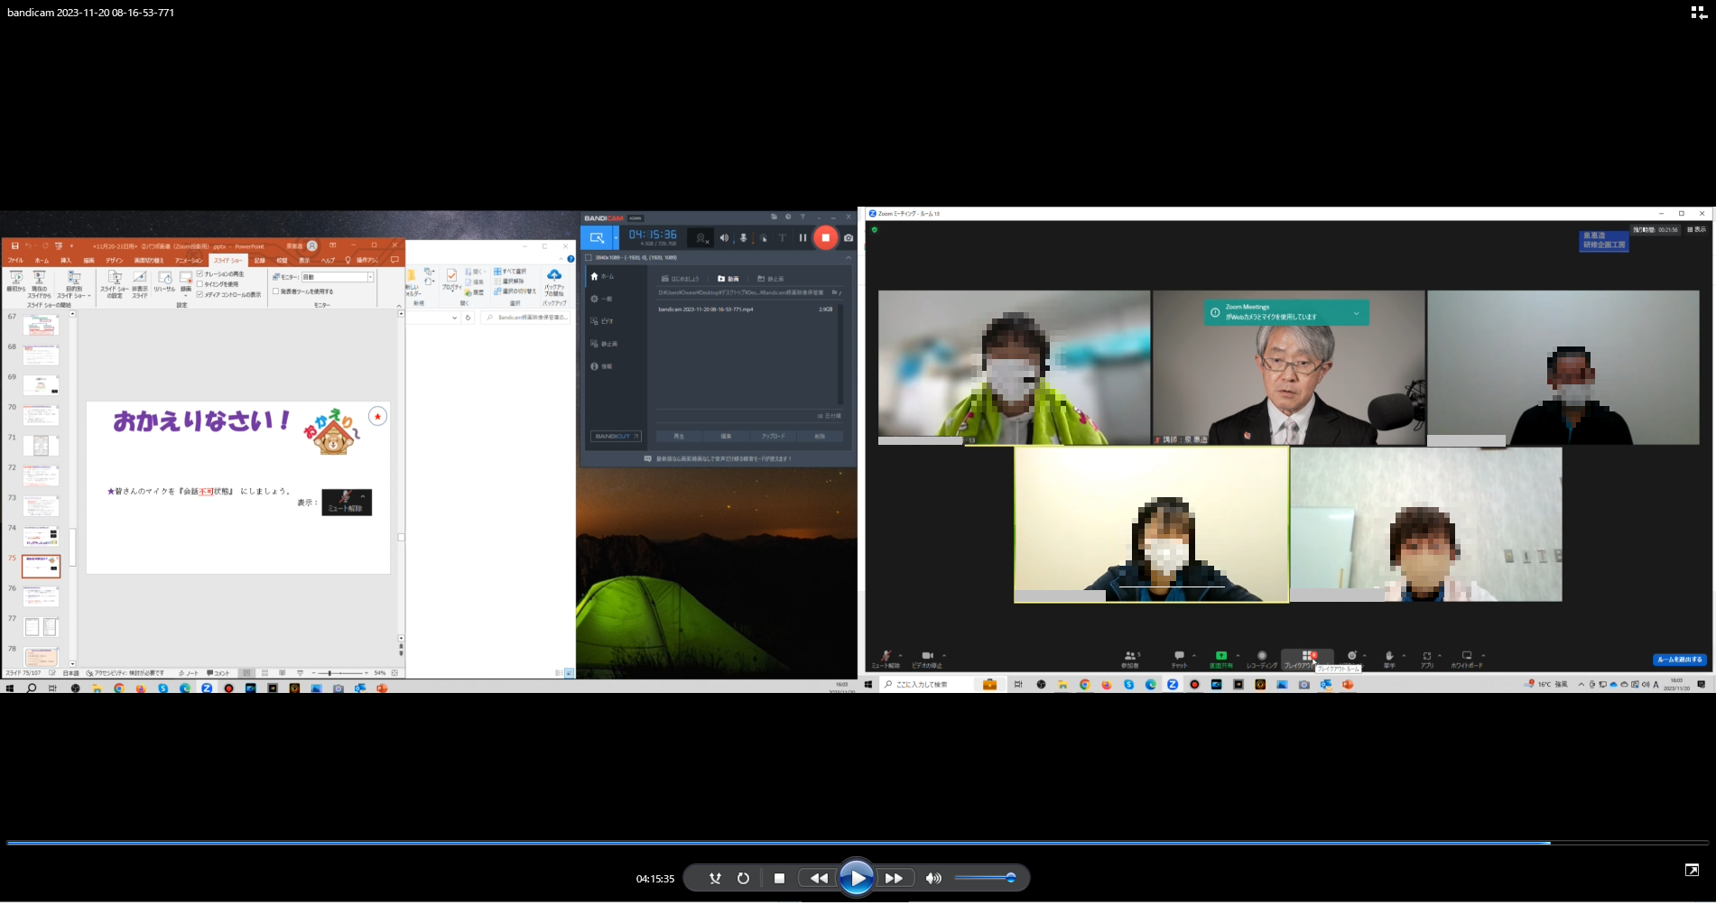This screenshot has height=905, width=1716.
Task: Open Zoom 表示 view menu top-right
Action: pyautogui.click(x=1697, y=229)
